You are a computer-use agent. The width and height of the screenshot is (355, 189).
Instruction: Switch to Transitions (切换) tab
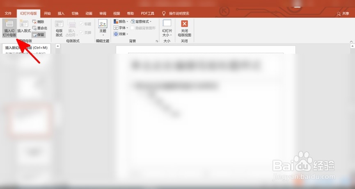coord(75,14)
